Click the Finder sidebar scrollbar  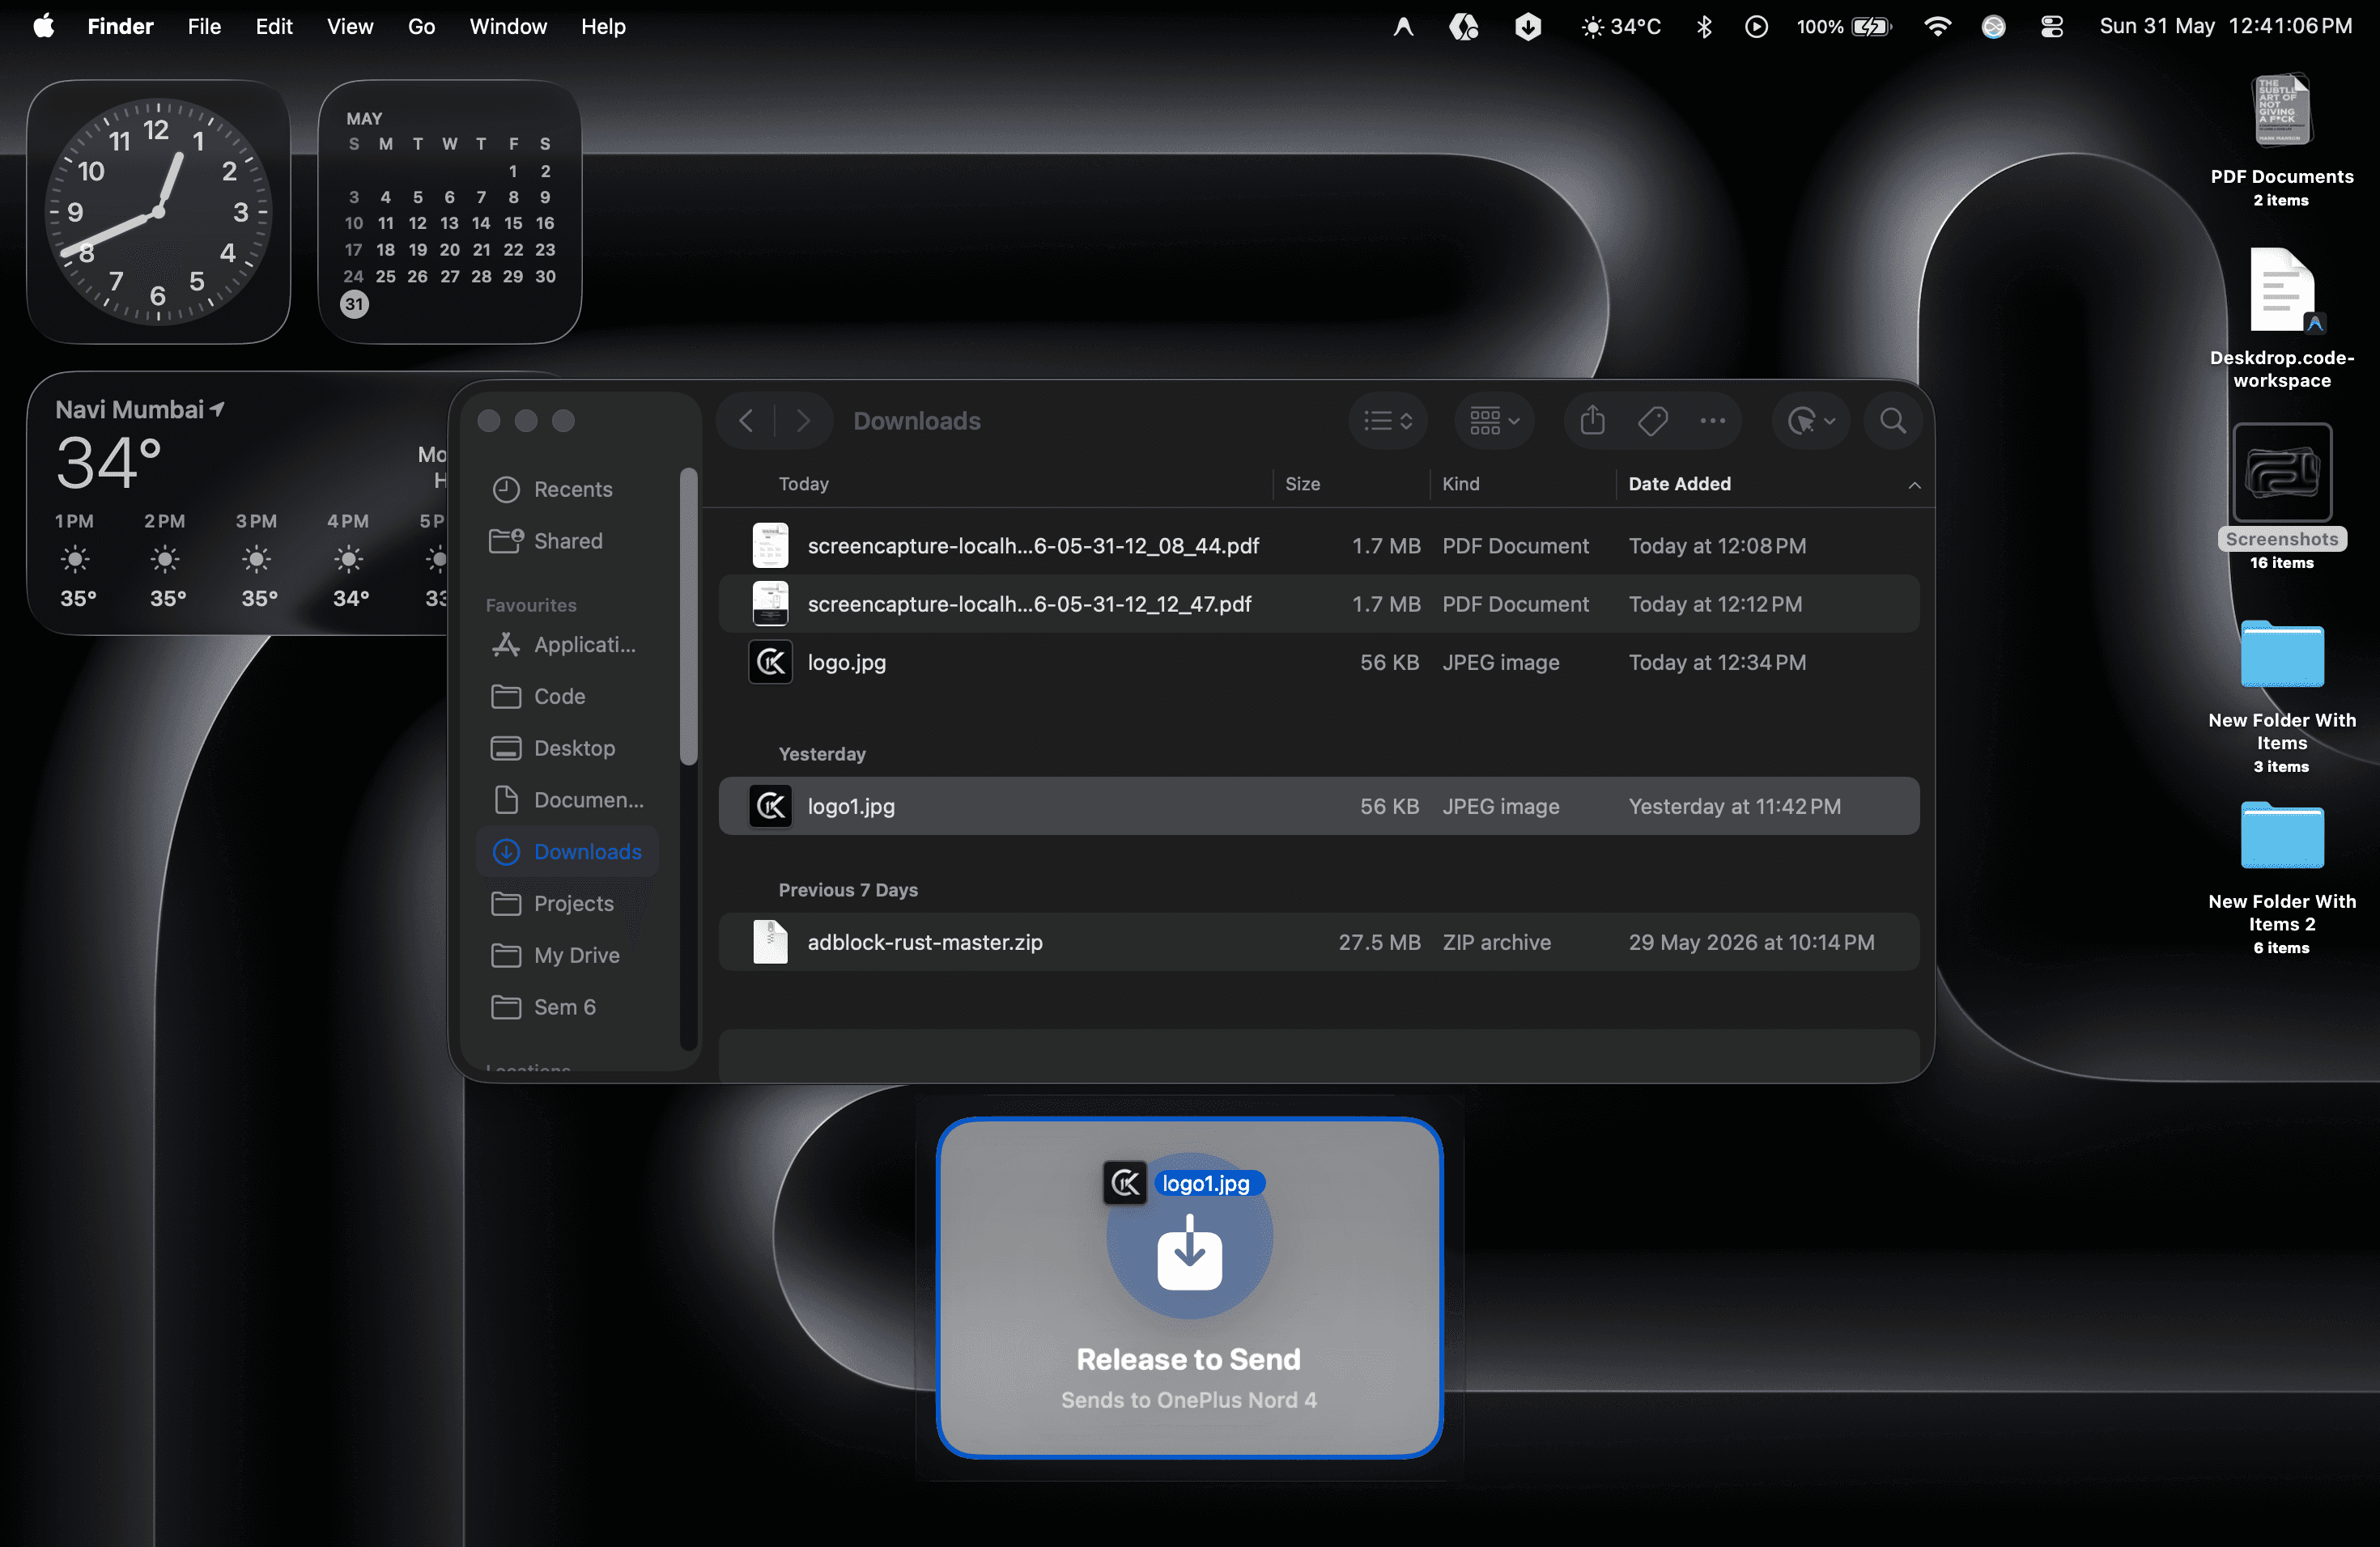[688, 617]
